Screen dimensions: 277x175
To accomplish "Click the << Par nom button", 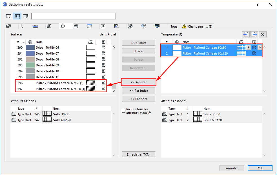I will click(139, 99).
